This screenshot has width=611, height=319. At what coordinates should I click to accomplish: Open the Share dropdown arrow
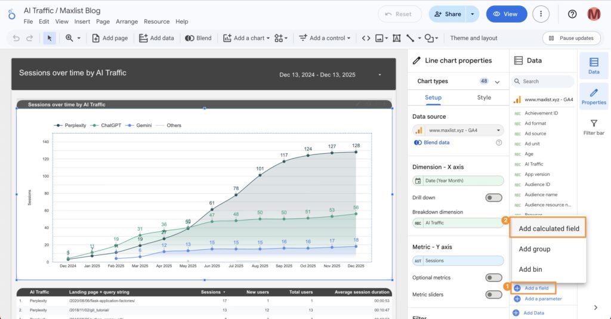(x=473, y=14)
